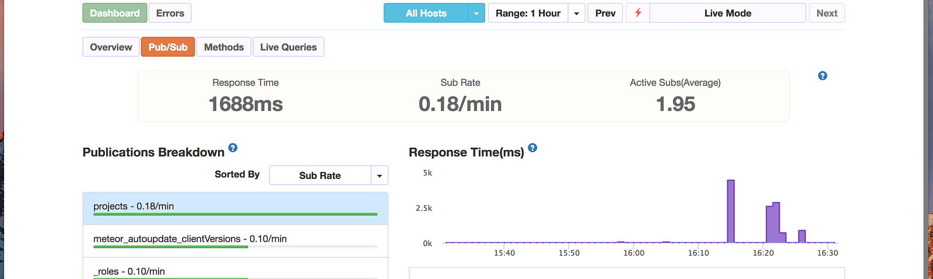Switch to the Errors tab
Screen dimensions: 933x279
(x=170, y=13)
